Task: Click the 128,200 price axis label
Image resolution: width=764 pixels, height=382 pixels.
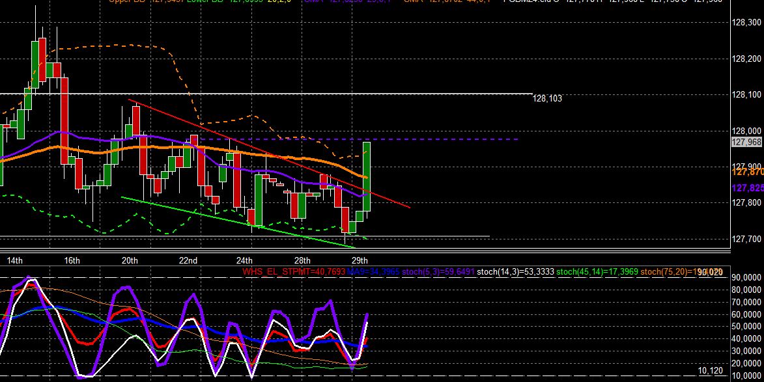Action: 746,59
